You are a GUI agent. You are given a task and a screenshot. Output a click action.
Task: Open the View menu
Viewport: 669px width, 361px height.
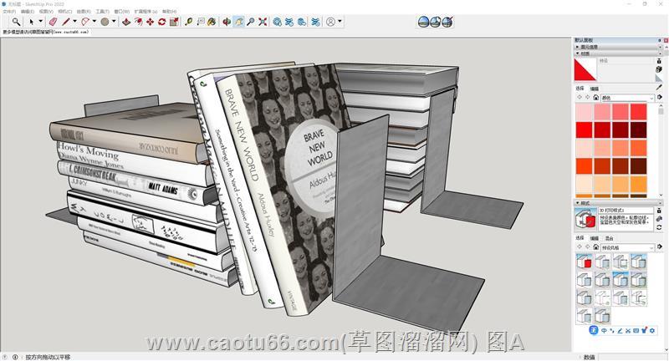pos(46,12)
